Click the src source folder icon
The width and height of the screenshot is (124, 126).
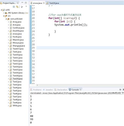pos(6,16)
